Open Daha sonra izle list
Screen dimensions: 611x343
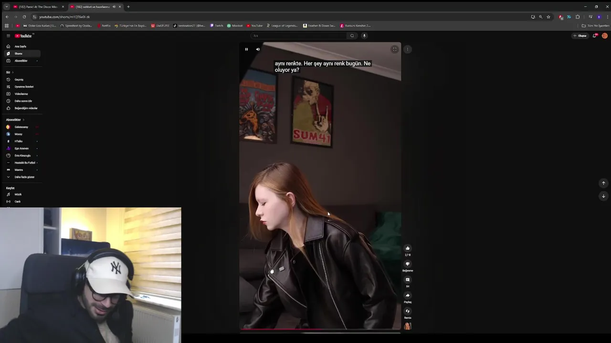(x=22, y=101)
